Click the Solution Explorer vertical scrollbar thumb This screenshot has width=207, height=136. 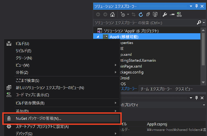coord(203,49)
